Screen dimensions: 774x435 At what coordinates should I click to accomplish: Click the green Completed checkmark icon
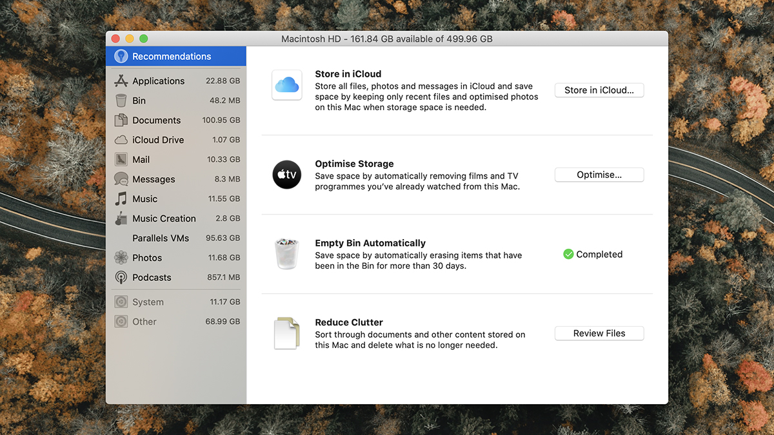point(568,255)
